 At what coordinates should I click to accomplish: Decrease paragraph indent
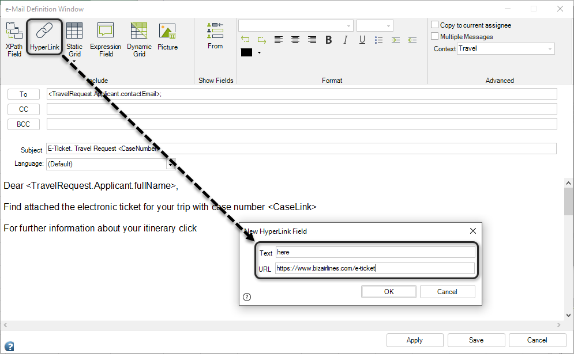(412, 40)
